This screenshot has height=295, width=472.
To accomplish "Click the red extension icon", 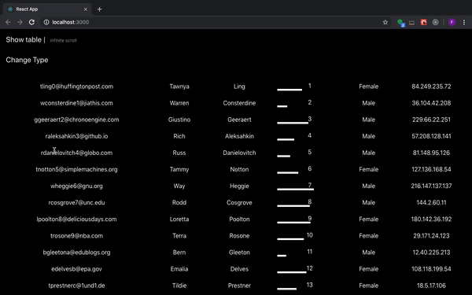I will pyautogui.click(x=423, y=22).
